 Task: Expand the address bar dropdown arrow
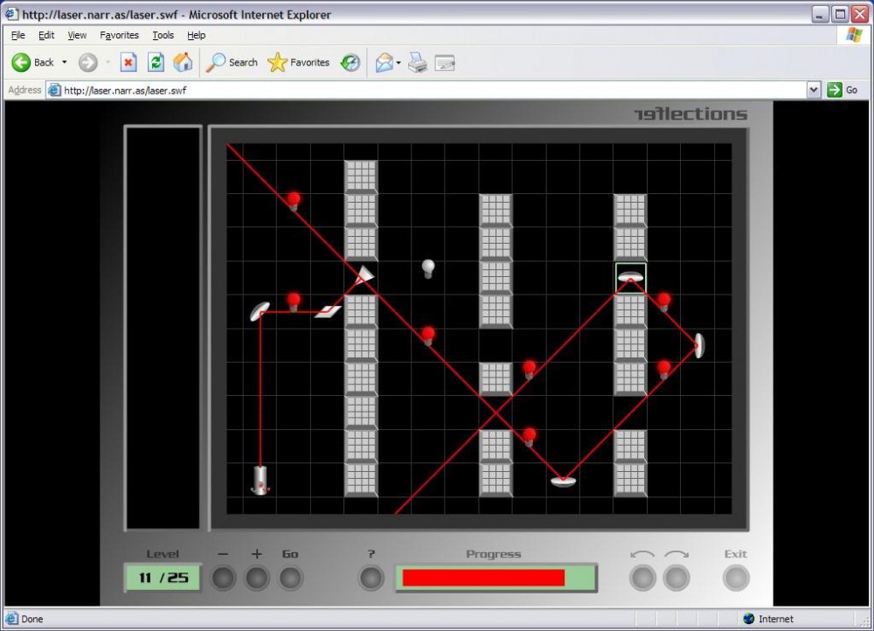(813, 90)
